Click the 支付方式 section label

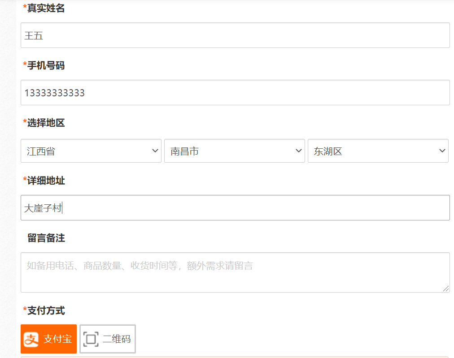(46, 310)
